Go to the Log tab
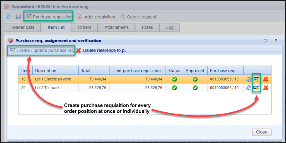 point(170,27)
